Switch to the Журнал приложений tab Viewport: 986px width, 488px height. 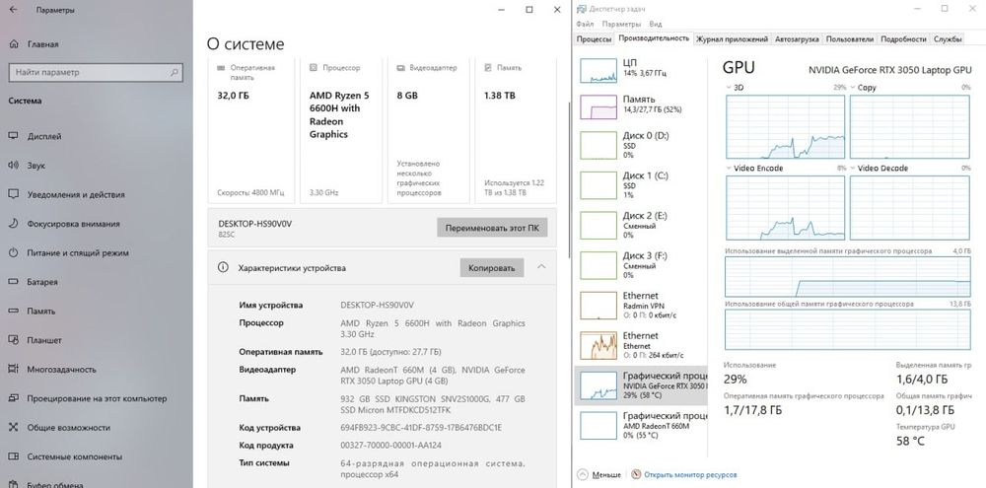[x=732, y=39]
